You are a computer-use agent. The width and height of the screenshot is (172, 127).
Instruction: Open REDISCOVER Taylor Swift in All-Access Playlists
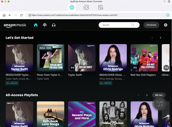[19, 114]
